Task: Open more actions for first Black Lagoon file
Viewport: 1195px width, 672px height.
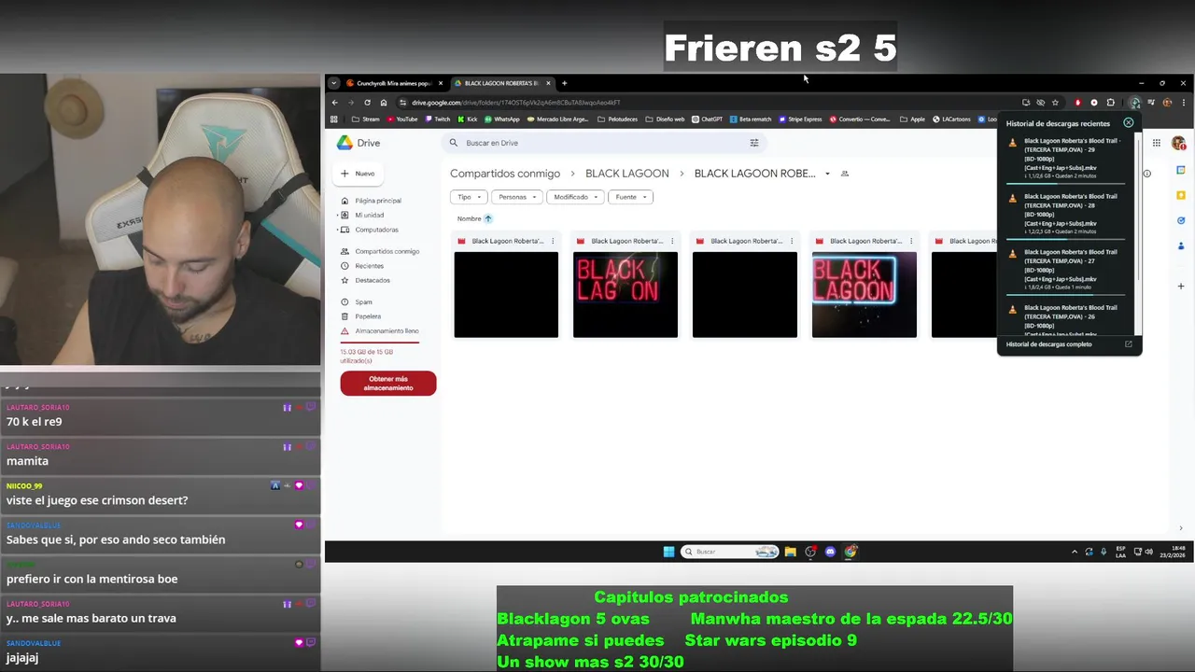Action: pos(553,241)
